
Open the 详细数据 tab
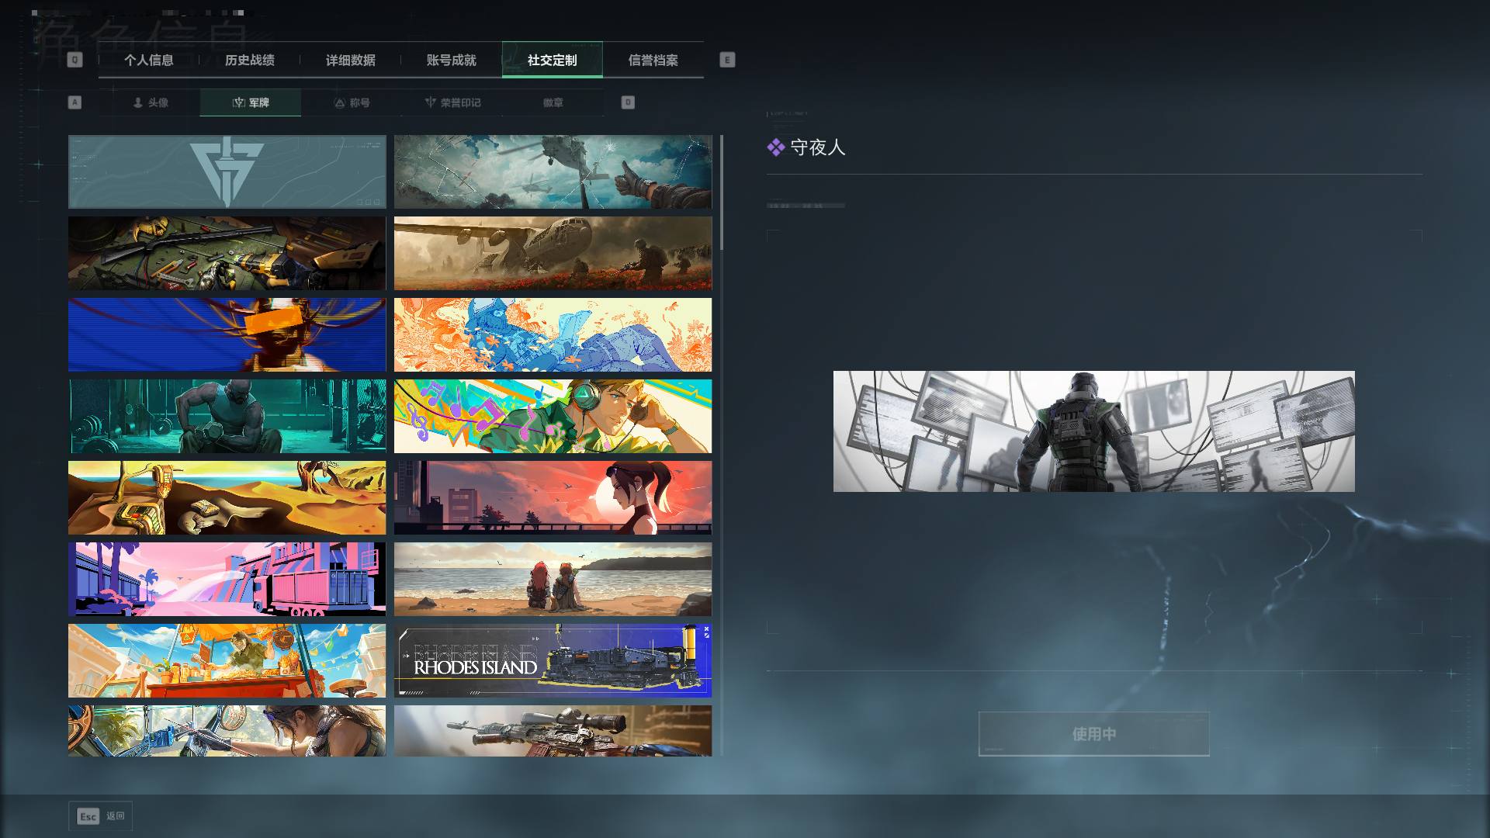351,60
